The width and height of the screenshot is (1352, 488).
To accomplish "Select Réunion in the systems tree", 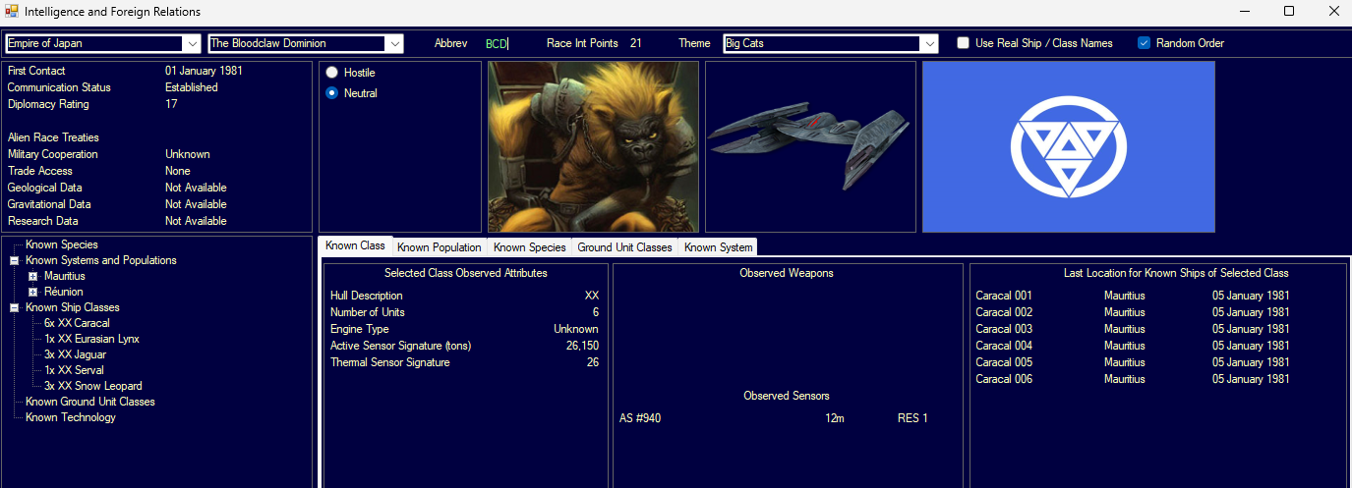I will pos(64,292).
